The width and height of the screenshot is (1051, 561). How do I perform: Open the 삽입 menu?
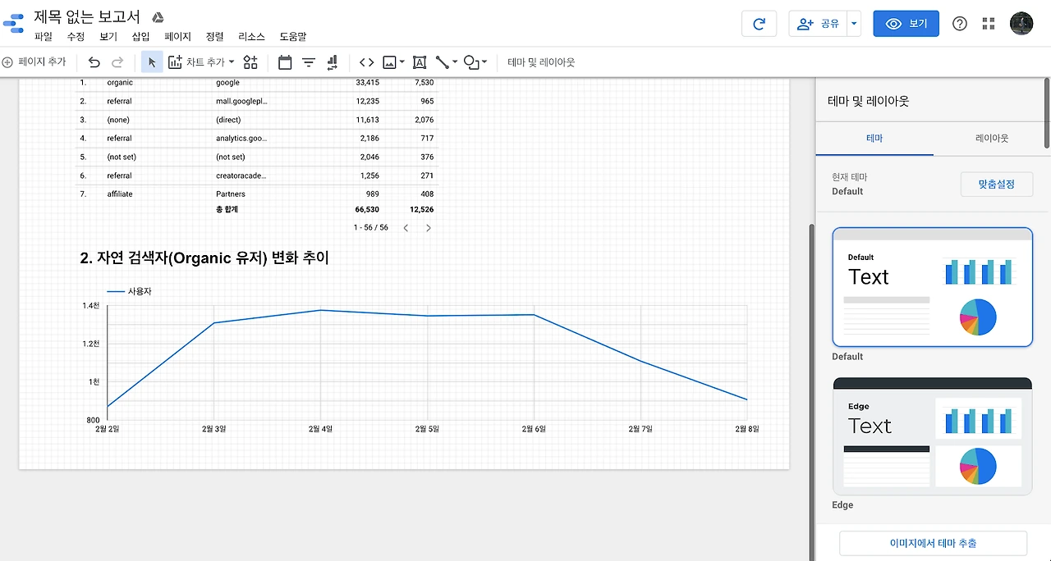[x=140, y=37]
